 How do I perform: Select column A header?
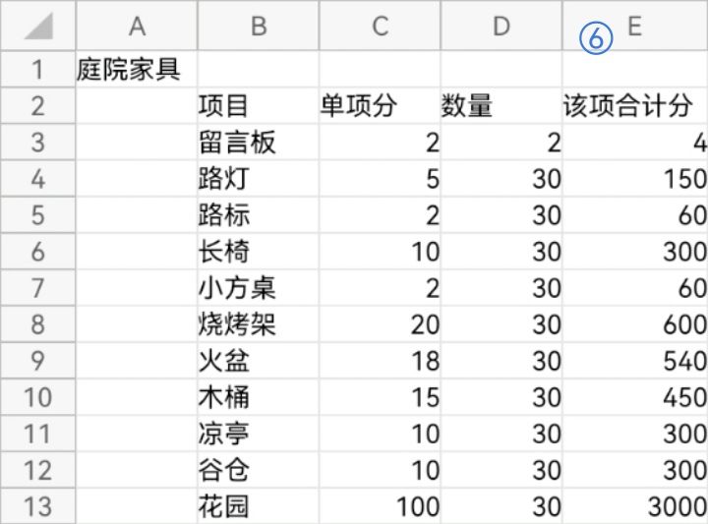(137, 27)
